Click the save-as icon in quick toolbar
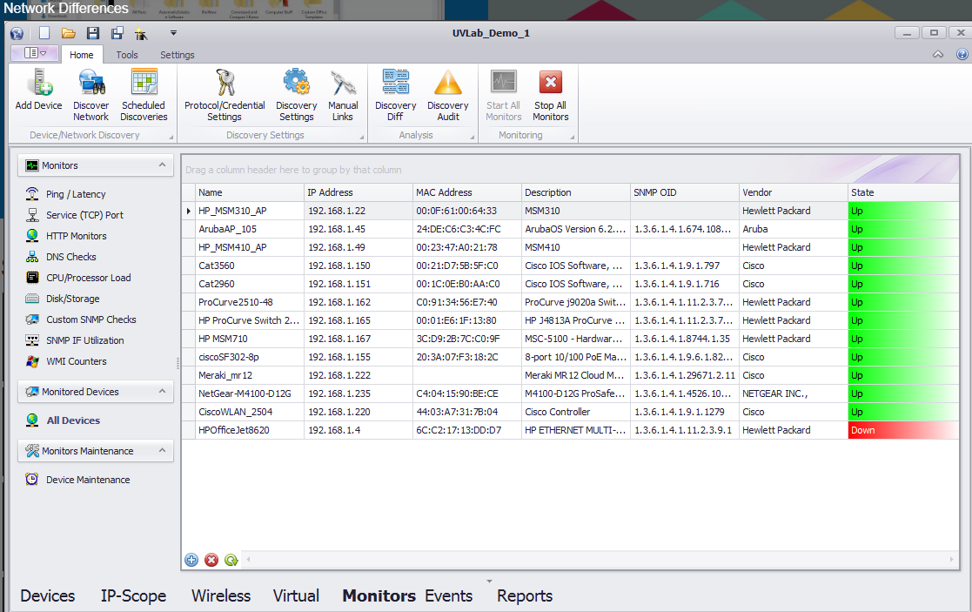 [117, 33]
